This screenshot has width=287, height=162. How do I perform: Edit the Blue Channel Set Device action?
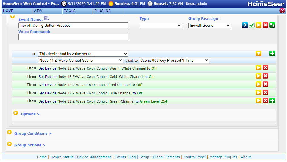pyautogui.click(x=90, y=93)
